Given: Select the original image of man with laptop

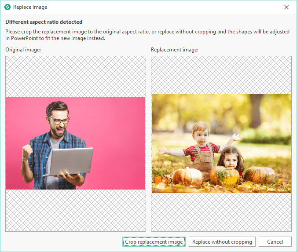Looking at the screenshot, I should (76, 143).
